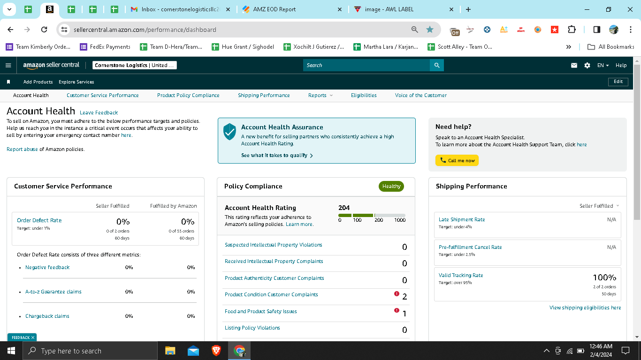This screenshot has width=641, height=360.
Task: Open the Wi-Fi network tray icon
Action: [x=570, y=351]
